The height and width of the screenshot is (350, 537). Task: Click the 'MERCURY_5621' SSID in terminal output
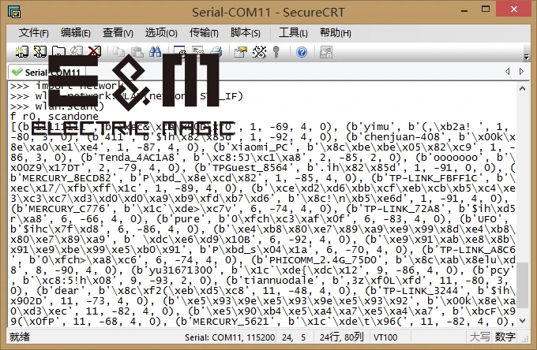pos(231,322)
